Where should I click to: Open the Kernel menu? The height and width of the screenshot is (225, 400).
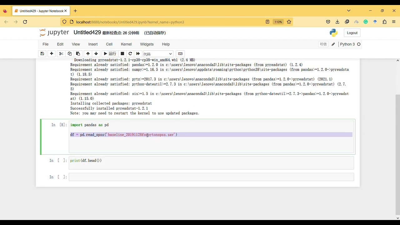126,44
